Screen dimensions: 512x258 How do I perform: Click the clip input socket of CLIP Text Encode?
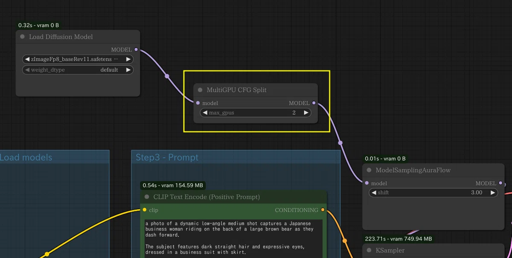tap(145, 210)
